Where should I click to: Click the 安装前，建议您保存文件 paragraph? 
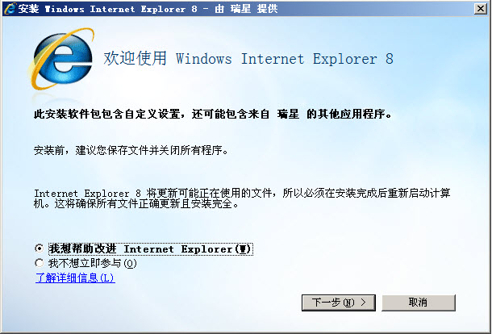[131, 150]
